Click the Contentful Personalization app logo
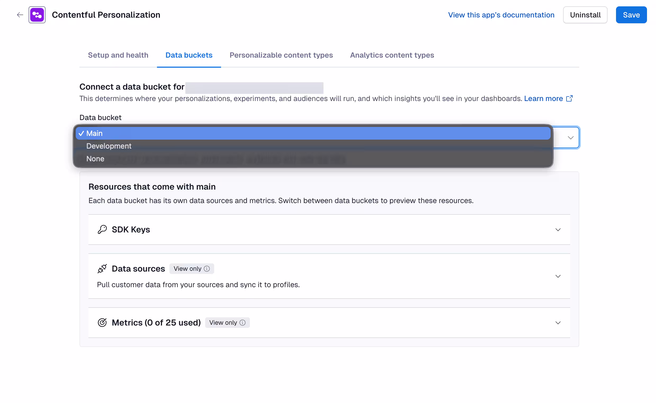Image resolution: width=656 pixels, height=403 pixels. coord(37,15)
